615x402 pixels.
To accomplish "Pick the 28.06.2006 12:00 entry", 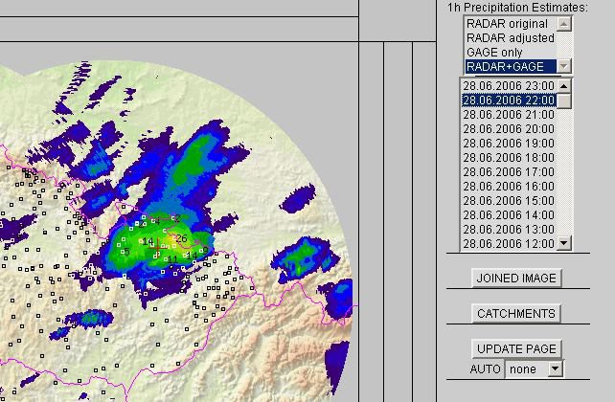I will point(508,244).
